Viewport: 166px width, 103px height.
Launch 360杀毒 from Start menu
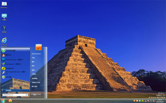tap(15, 77)
